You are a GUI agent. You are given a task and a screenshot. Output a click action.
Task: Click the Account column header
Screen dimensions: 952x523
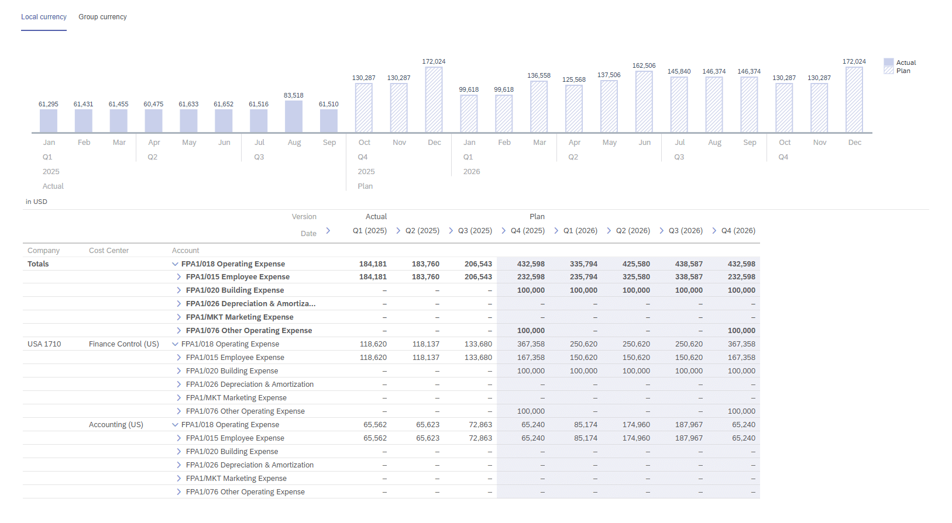(185, 251)
